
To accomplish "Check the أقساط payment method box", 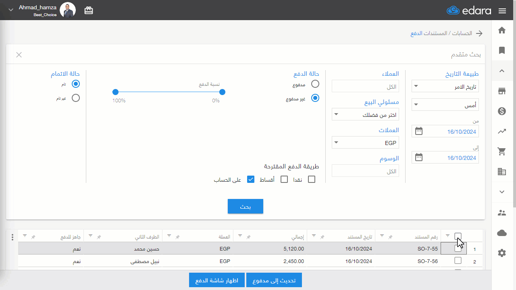I will 284,179.
